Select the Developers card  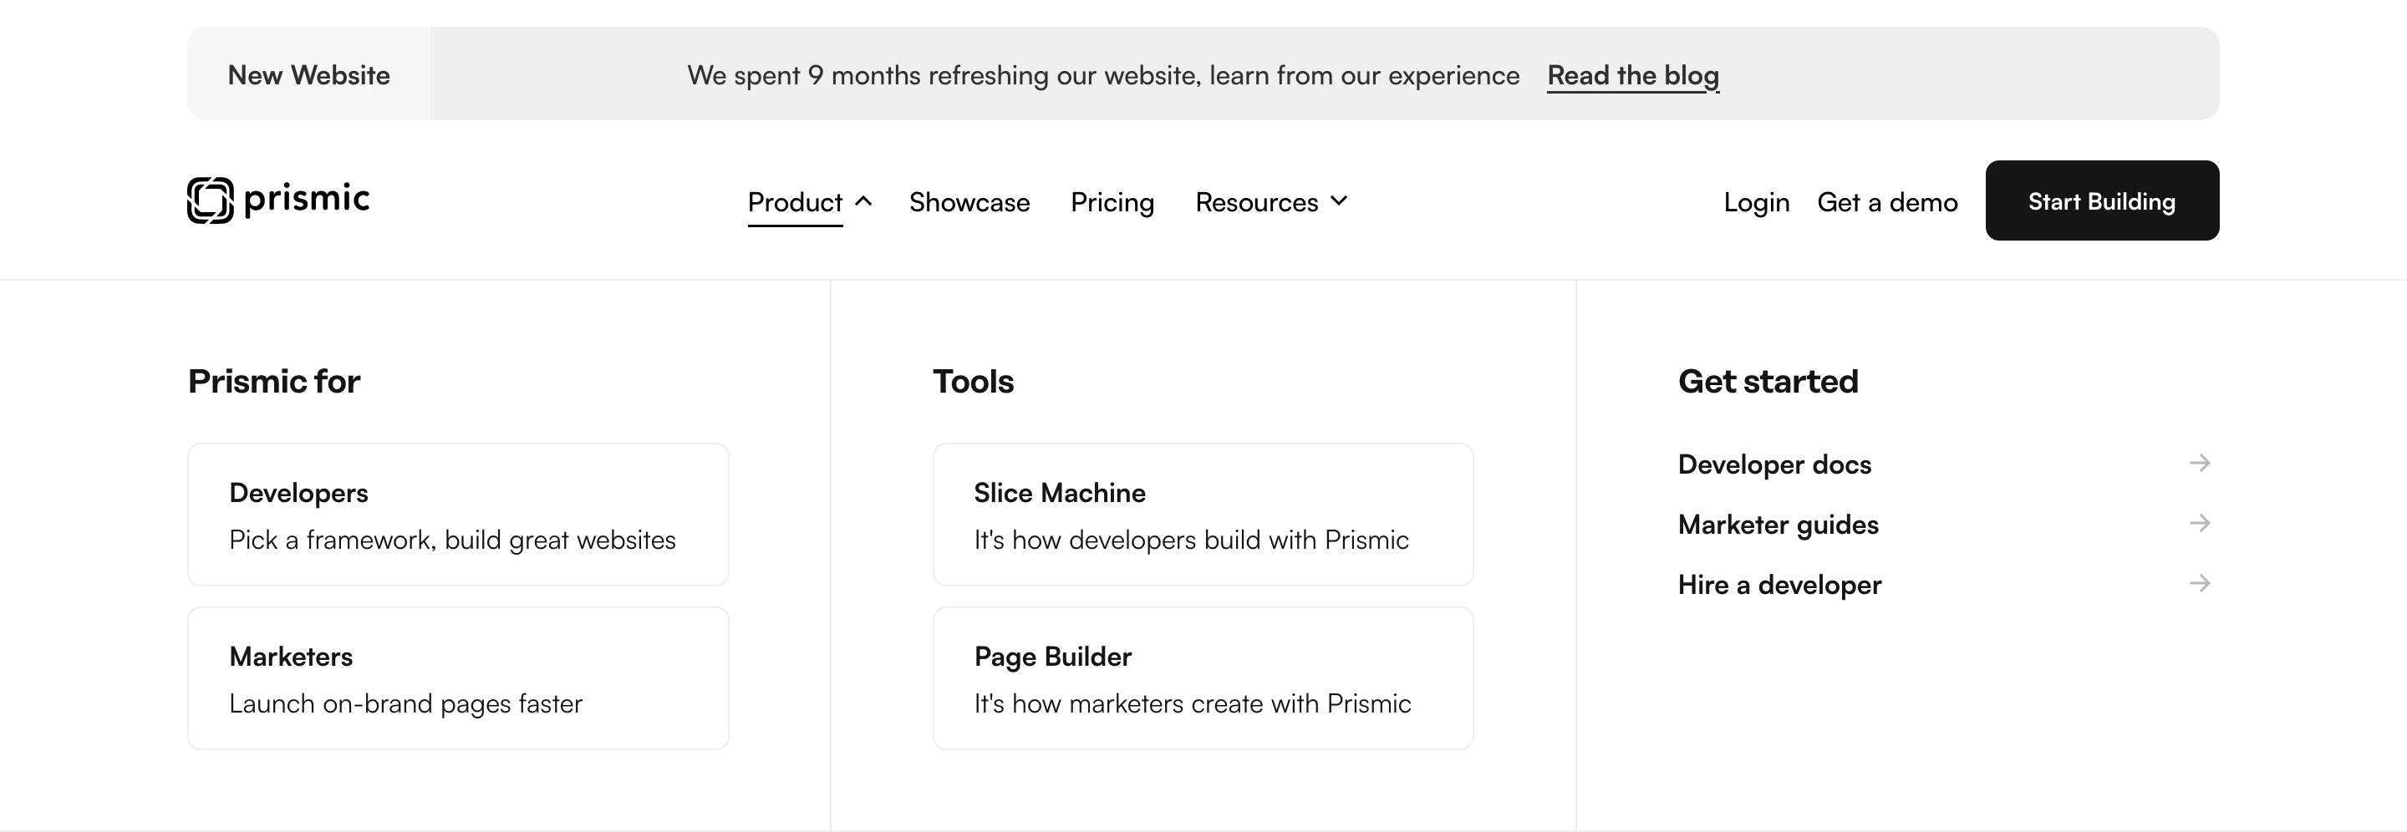(458, 514)
